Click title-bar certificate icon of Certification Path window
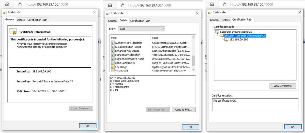Image resolution: width=305 pixels, height=133 pixels. tap(210, 12)
